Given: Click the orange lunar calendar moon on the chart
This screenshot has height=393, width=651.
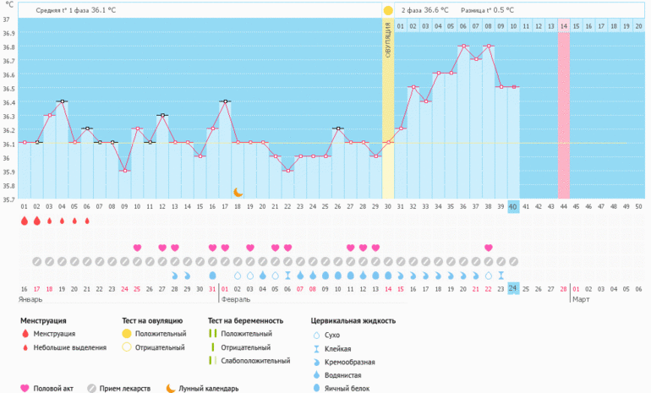Looking at the screenshot, I should pos(238,192).
